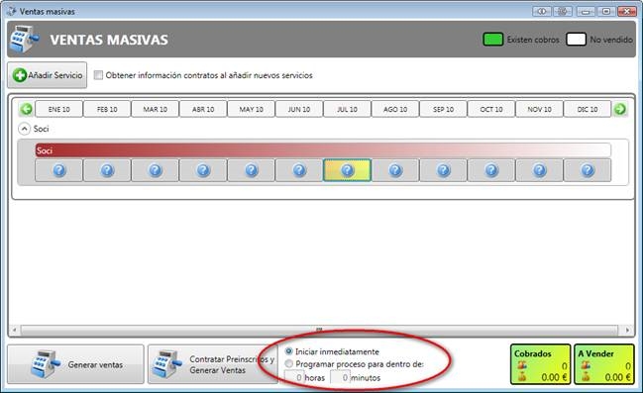This screenshot has width=643, height=393.
Task: Select the OCT 10 month header
Action: 491,110
